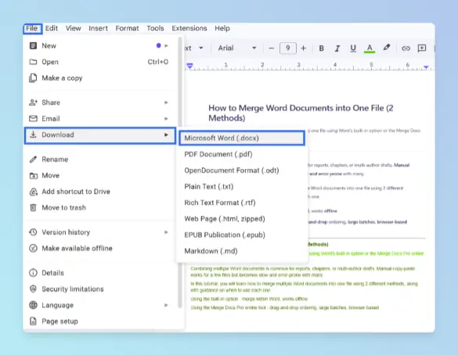
Task: Click the Add shortcut to Drive icon
Action: pos(33,192)
